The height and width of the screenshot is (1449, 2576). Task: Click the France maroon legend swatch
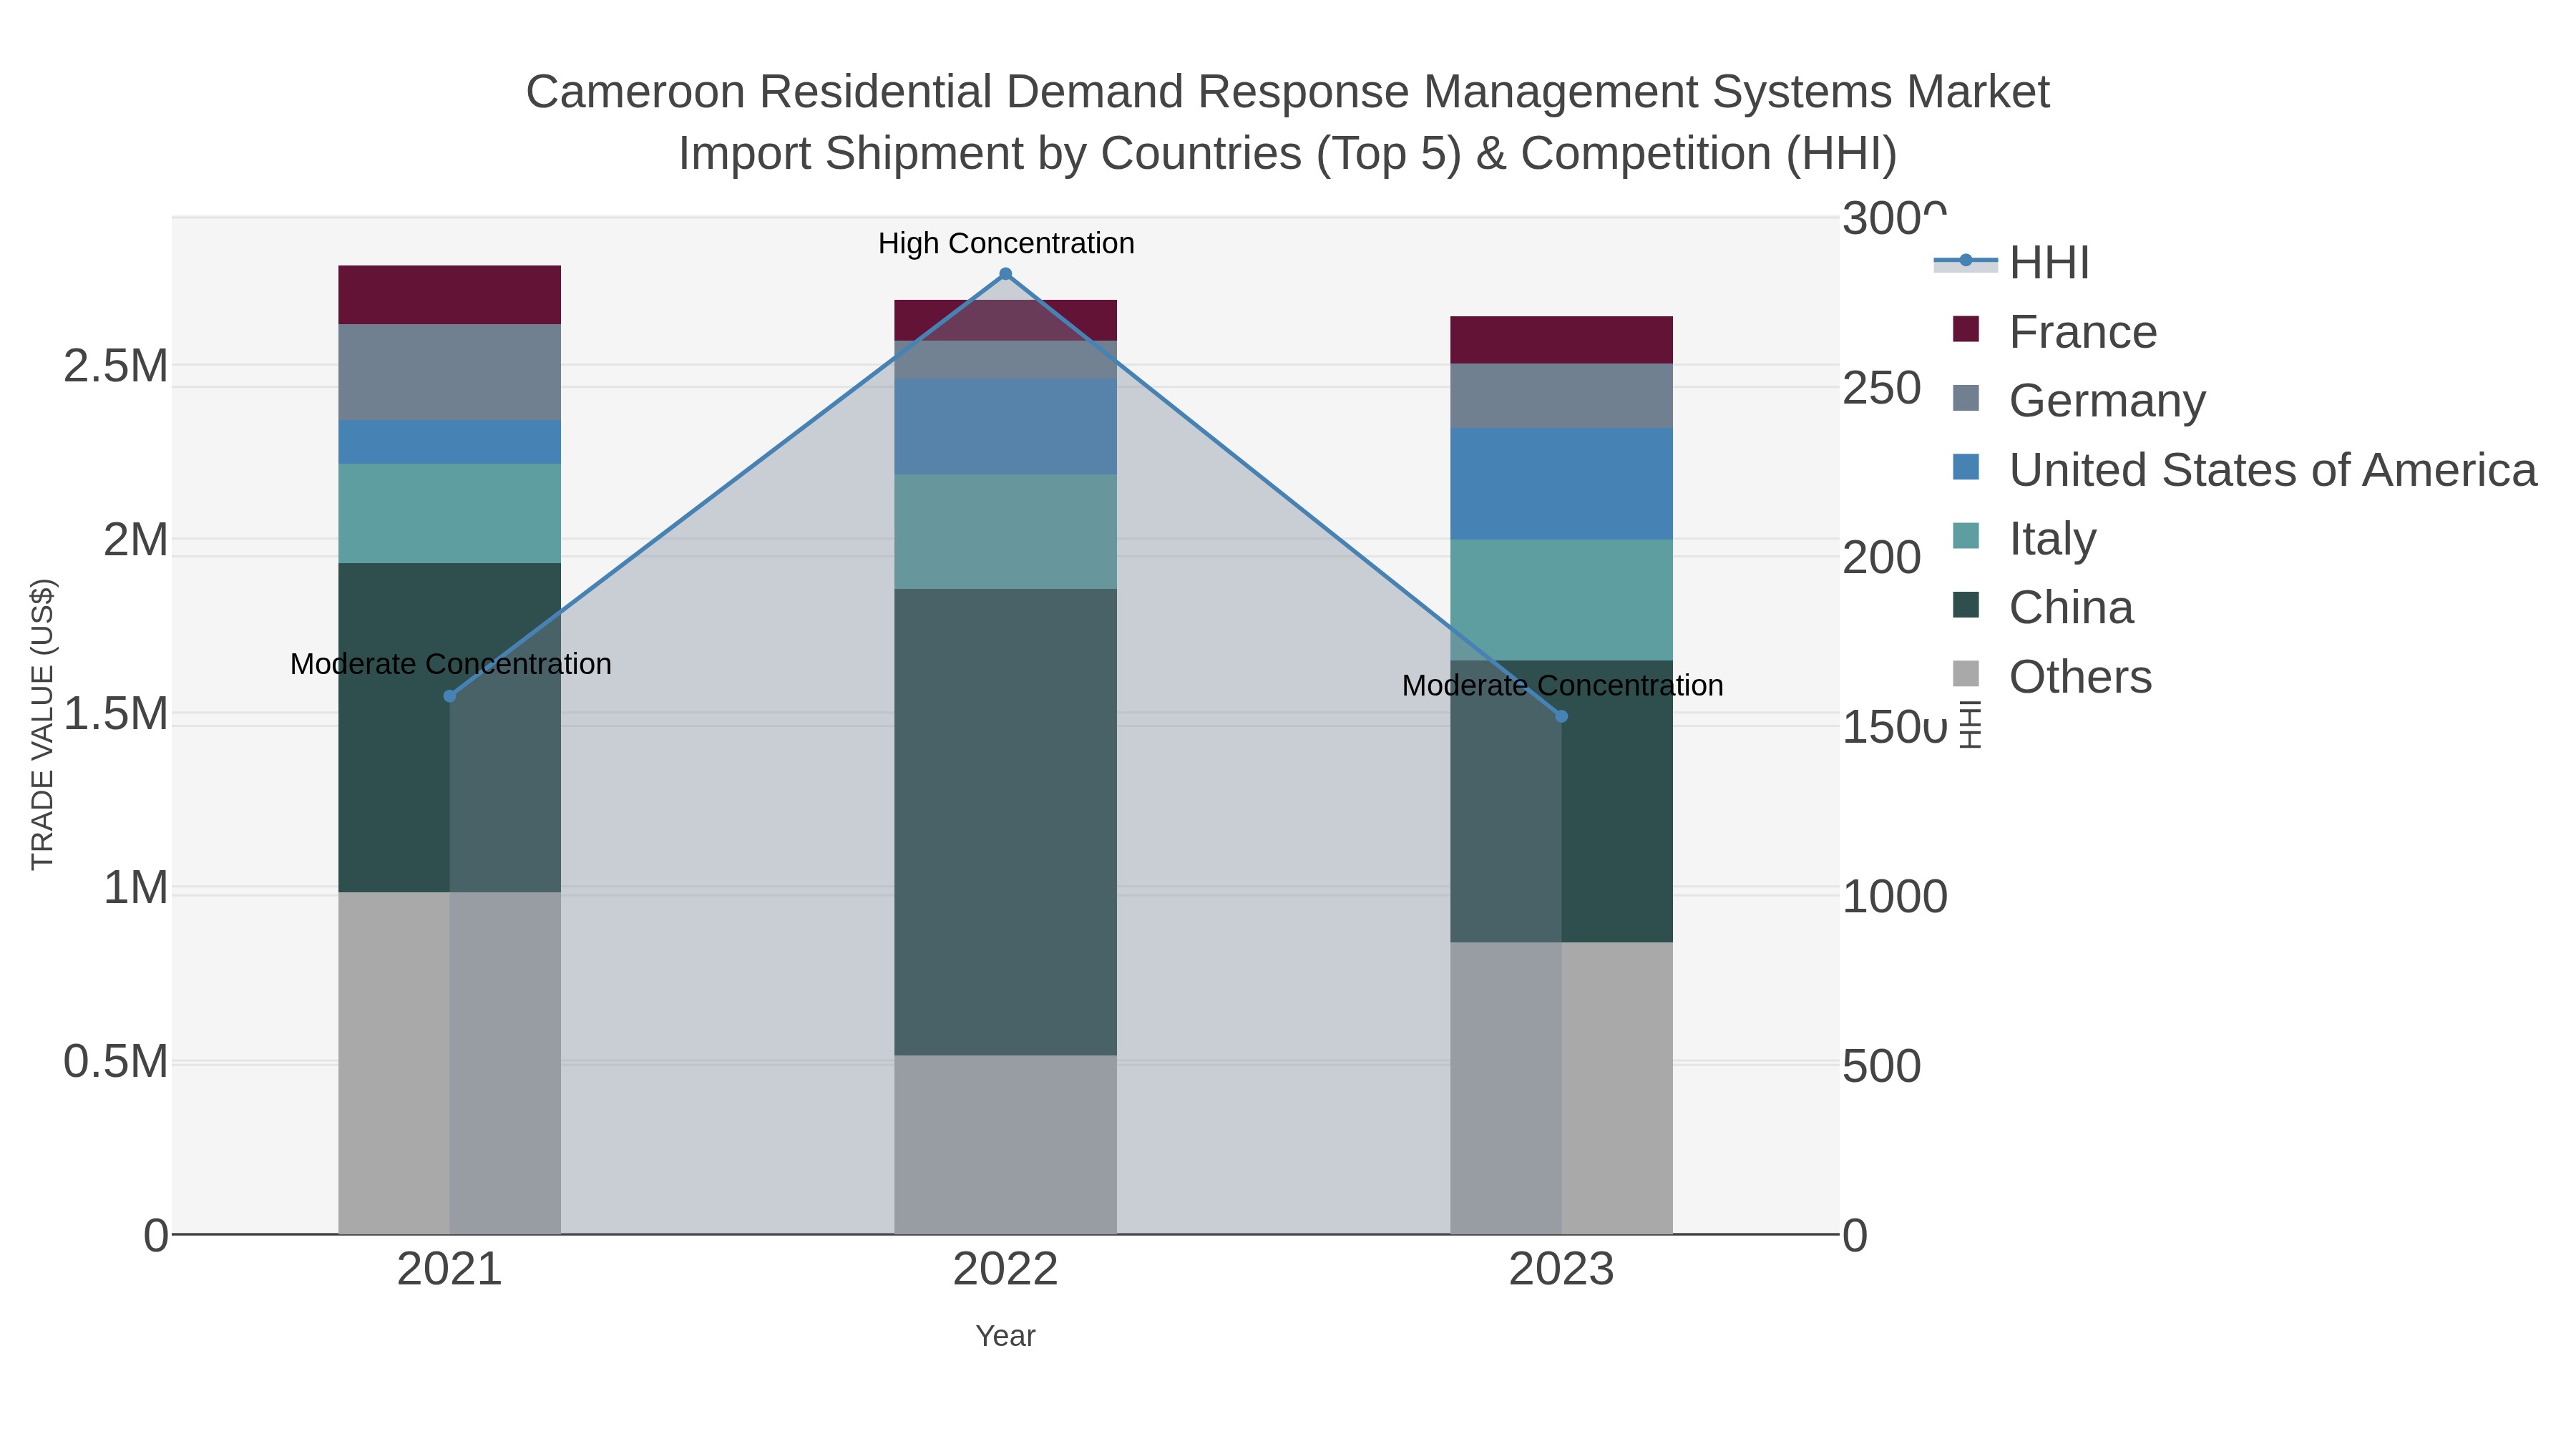(x=1966, y=330)
